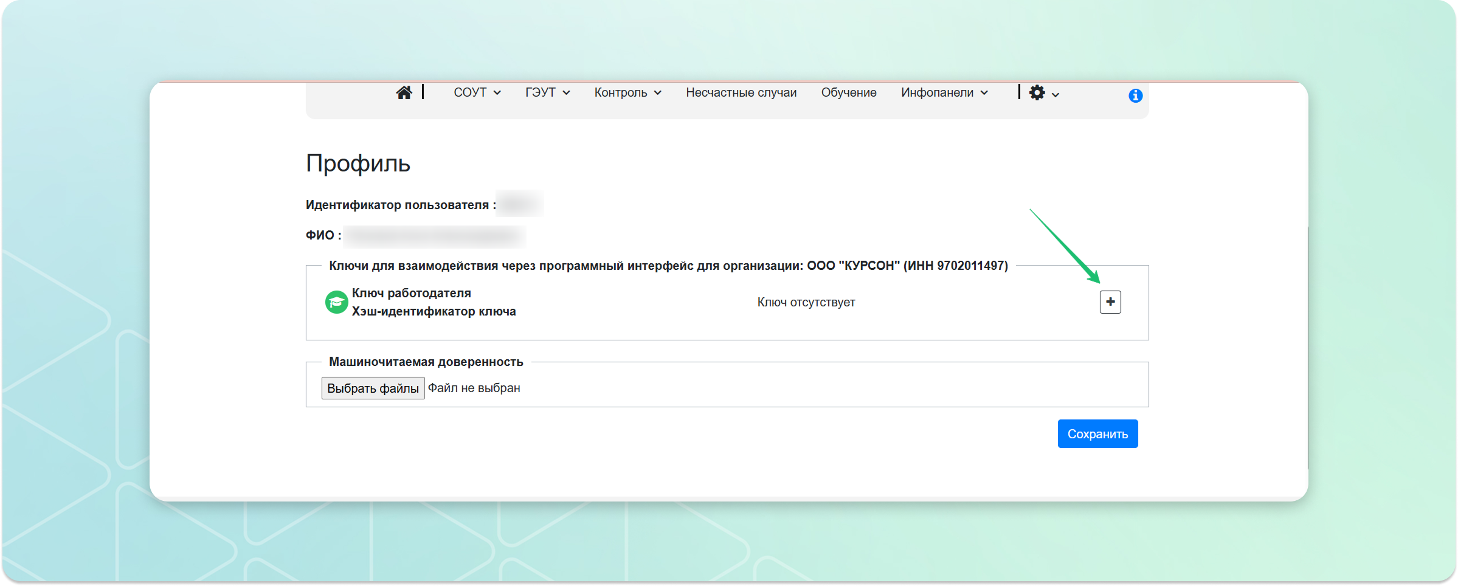Open the settings gear icon
This screenshot has width=1458, height=586.
(1037, 92)
